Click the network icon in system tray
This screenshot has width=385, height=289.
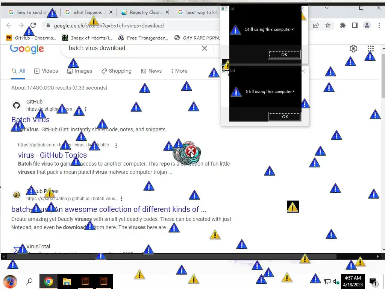pyautogui.click(x=327, y=281)
